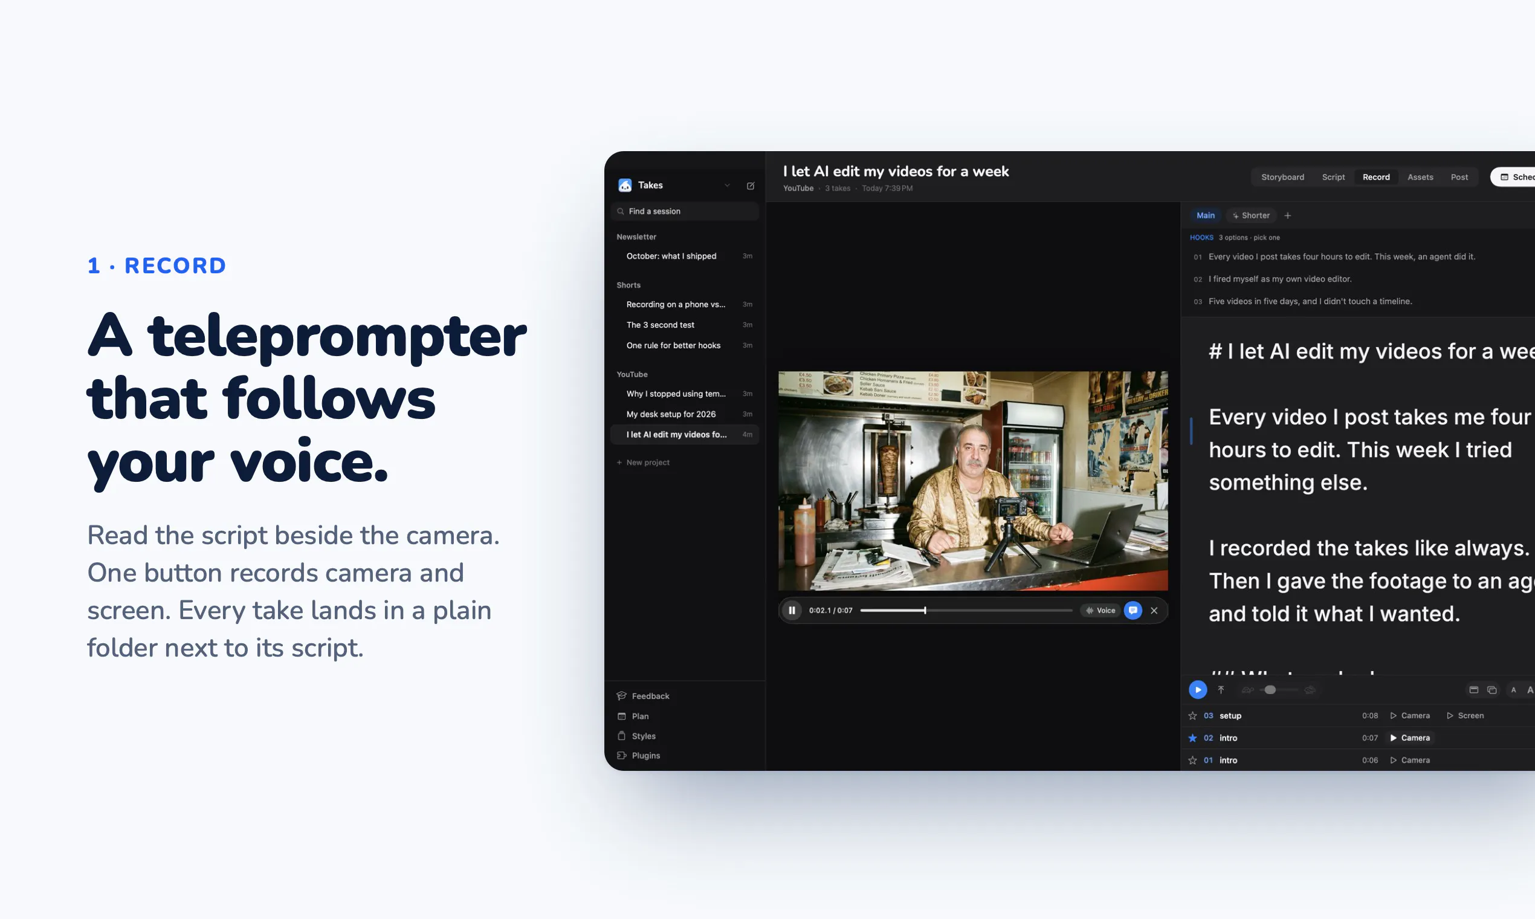Click the single window layout icon
Image resolution: width=1535 pixels, height=919 pixels.
coord(1474,690)
